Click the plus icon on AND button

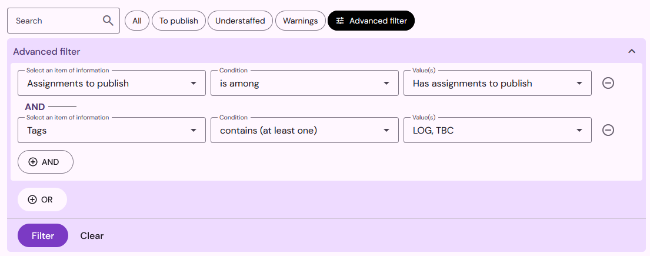(33, 162)
